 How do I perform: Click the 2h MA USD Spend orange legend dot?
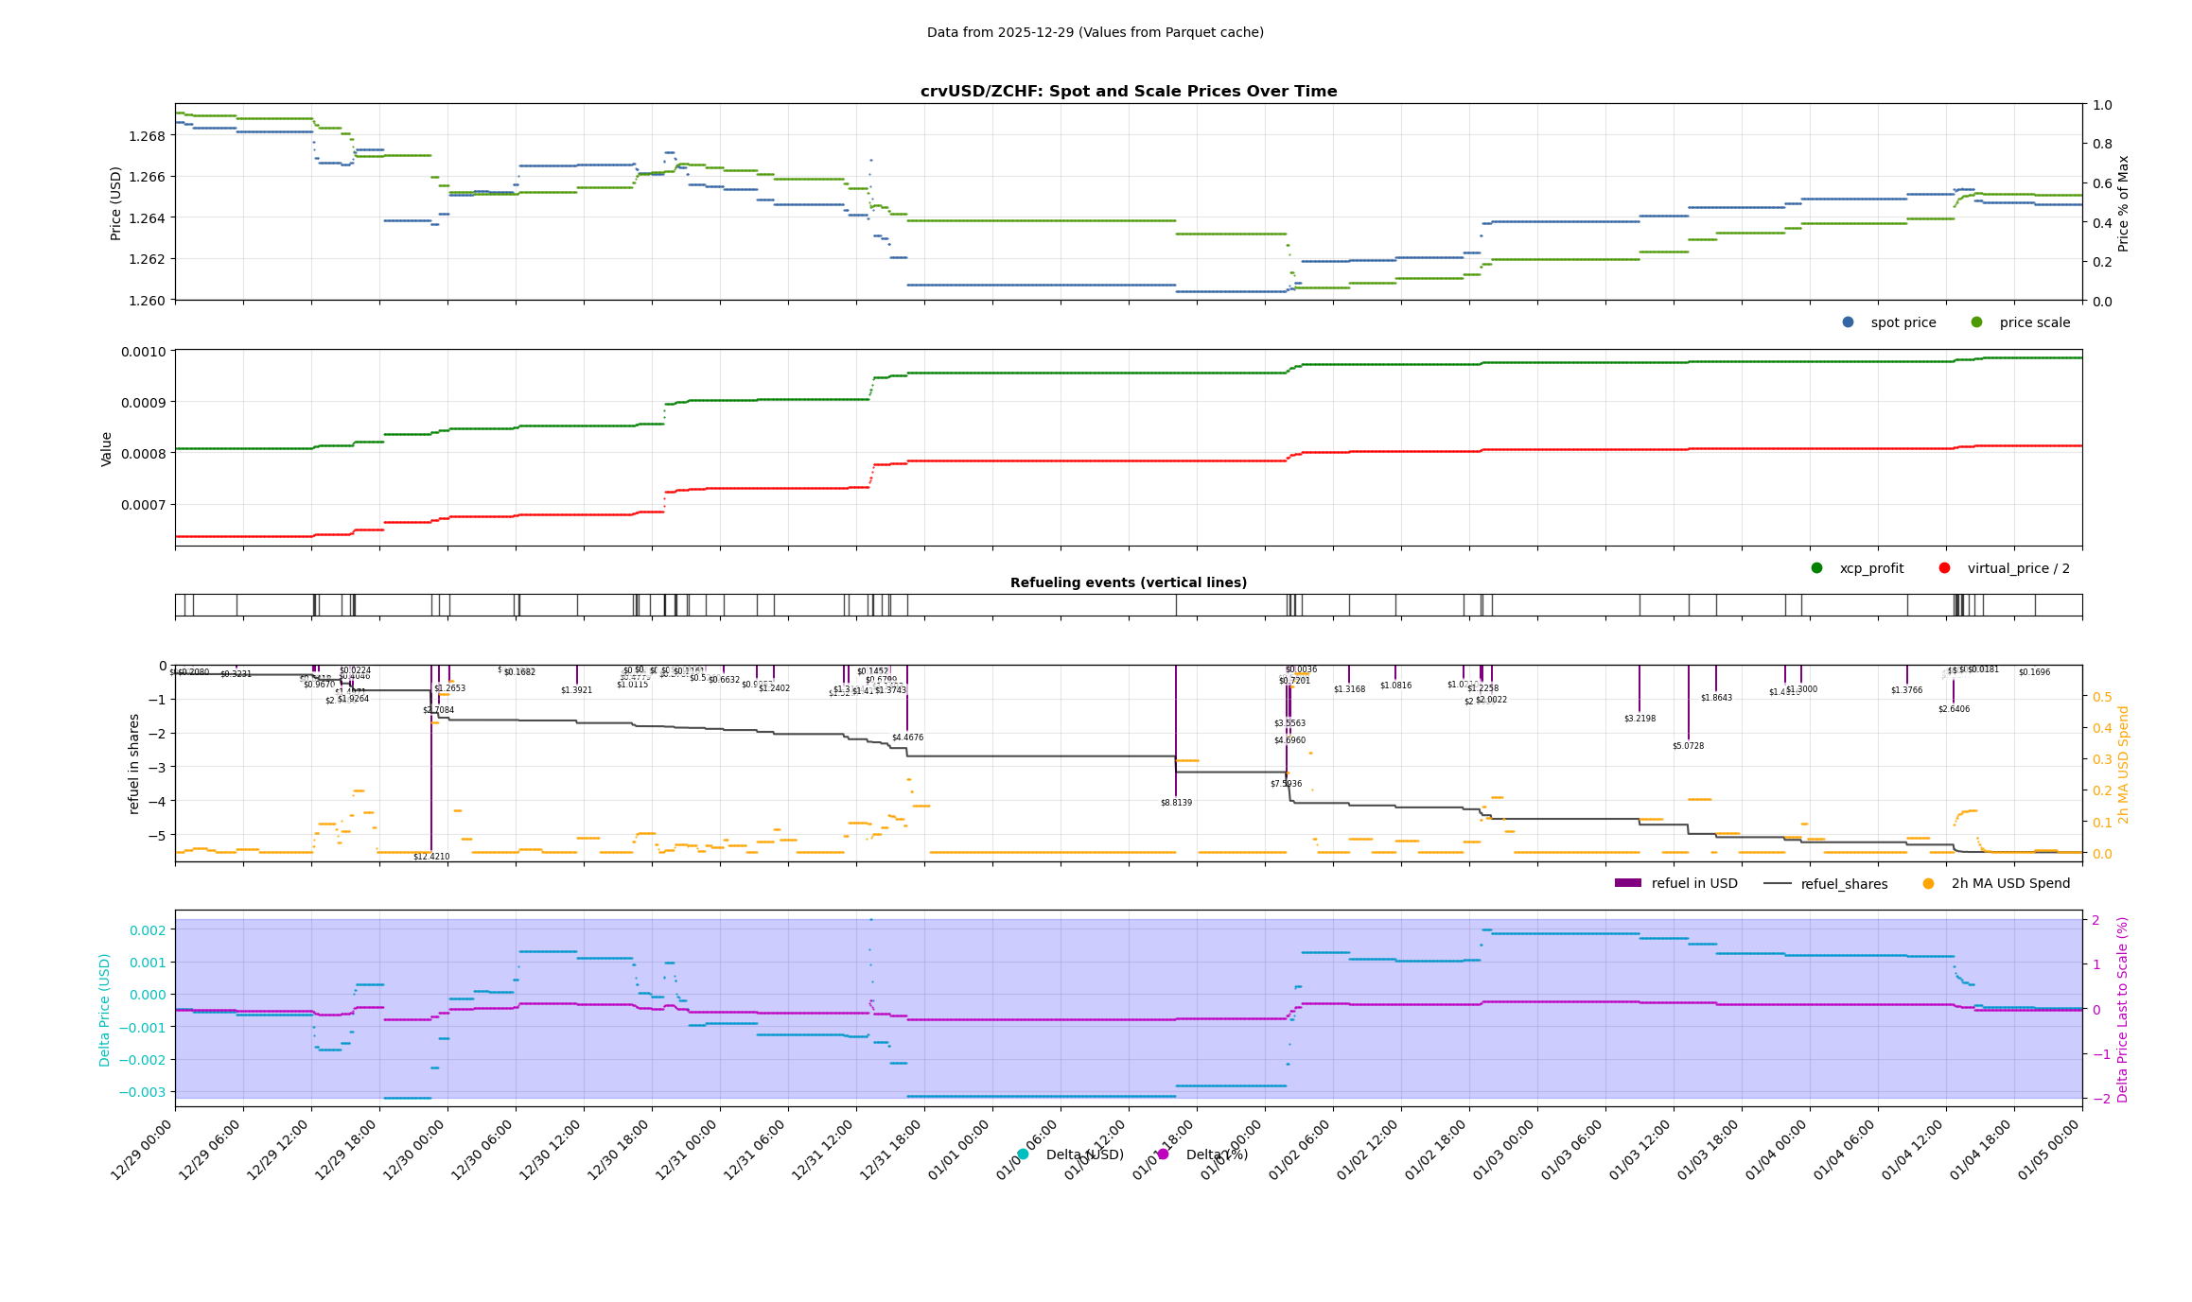click(x=1928, y=884)
